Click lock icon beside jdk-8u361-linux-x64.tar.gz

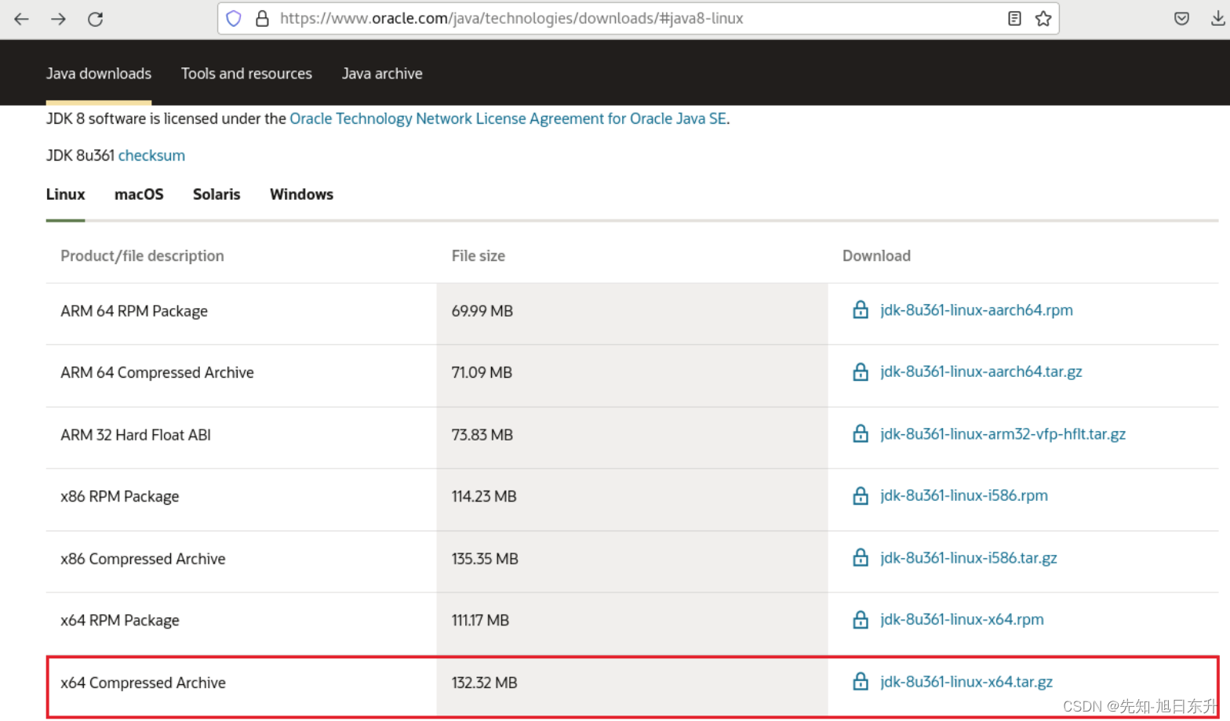click(861, 681)
